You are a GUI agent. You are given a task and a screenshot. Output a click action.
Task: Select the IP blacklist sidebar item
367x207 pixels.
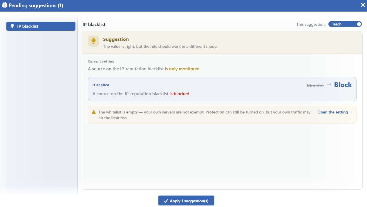pos(41,26)
